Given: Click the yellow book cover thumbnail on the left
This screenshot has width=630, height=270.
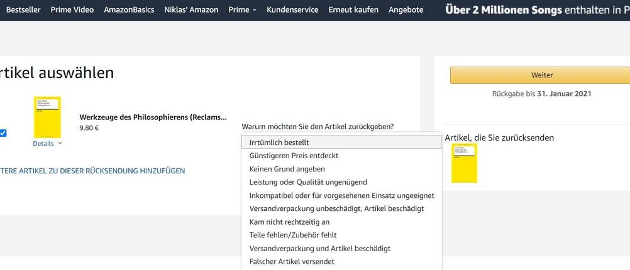Looking at the screenshot, I should [47, 117].
